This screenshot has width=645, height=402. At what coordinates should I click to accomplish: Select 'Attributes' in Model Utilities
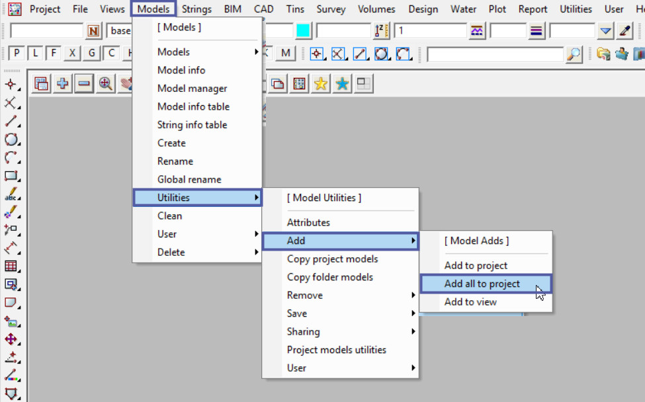pos(340,222)
